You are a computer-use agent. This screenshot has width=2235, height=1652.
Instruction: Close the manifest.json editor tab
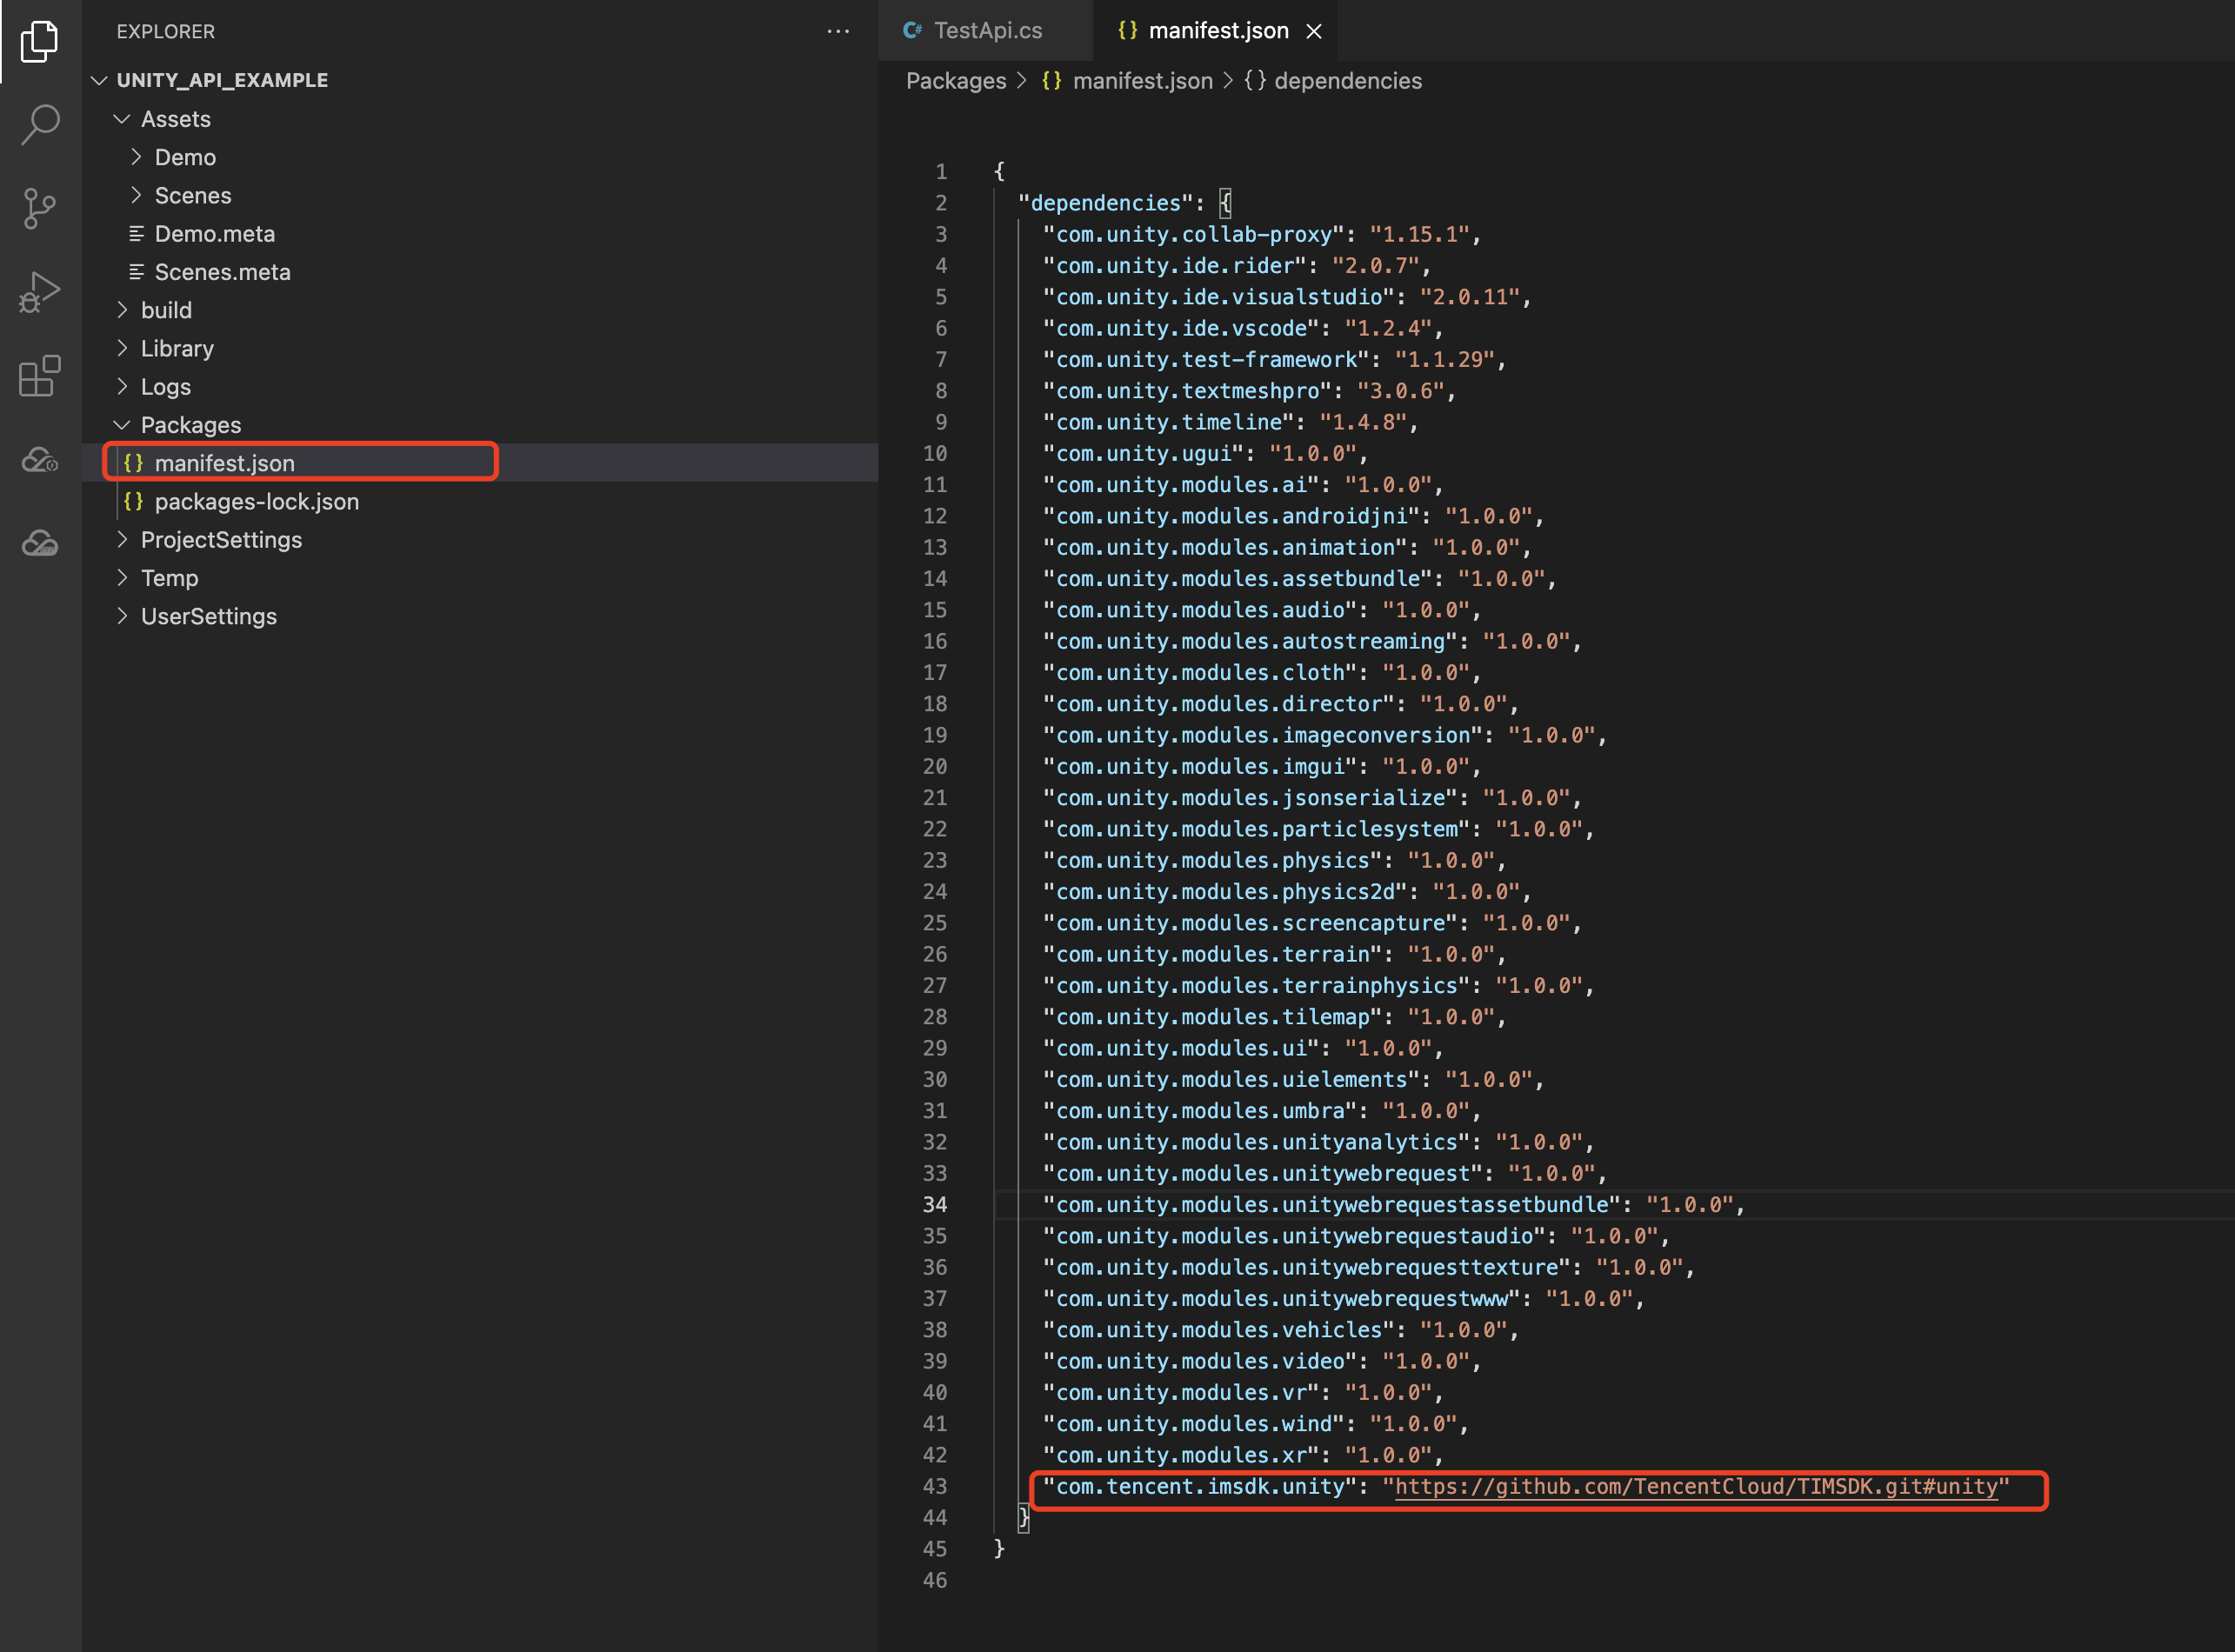[1314, 32]
